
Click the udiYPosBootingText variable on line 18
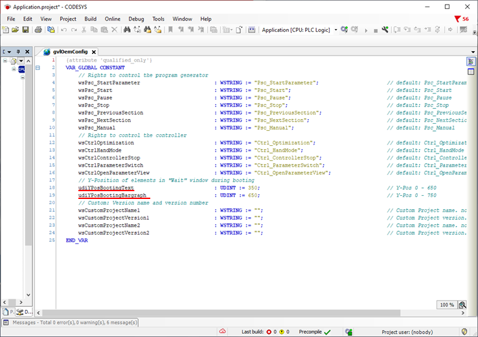(x=106, y=187)
